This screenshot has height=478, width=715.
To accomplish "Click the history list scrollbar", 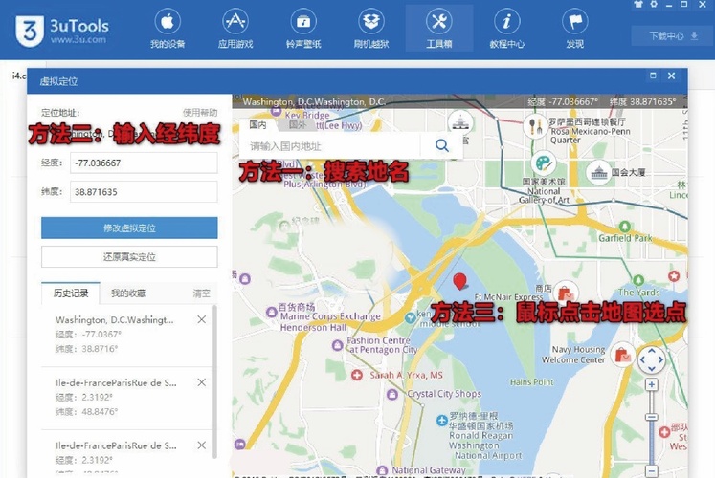I will pos(214,381).
